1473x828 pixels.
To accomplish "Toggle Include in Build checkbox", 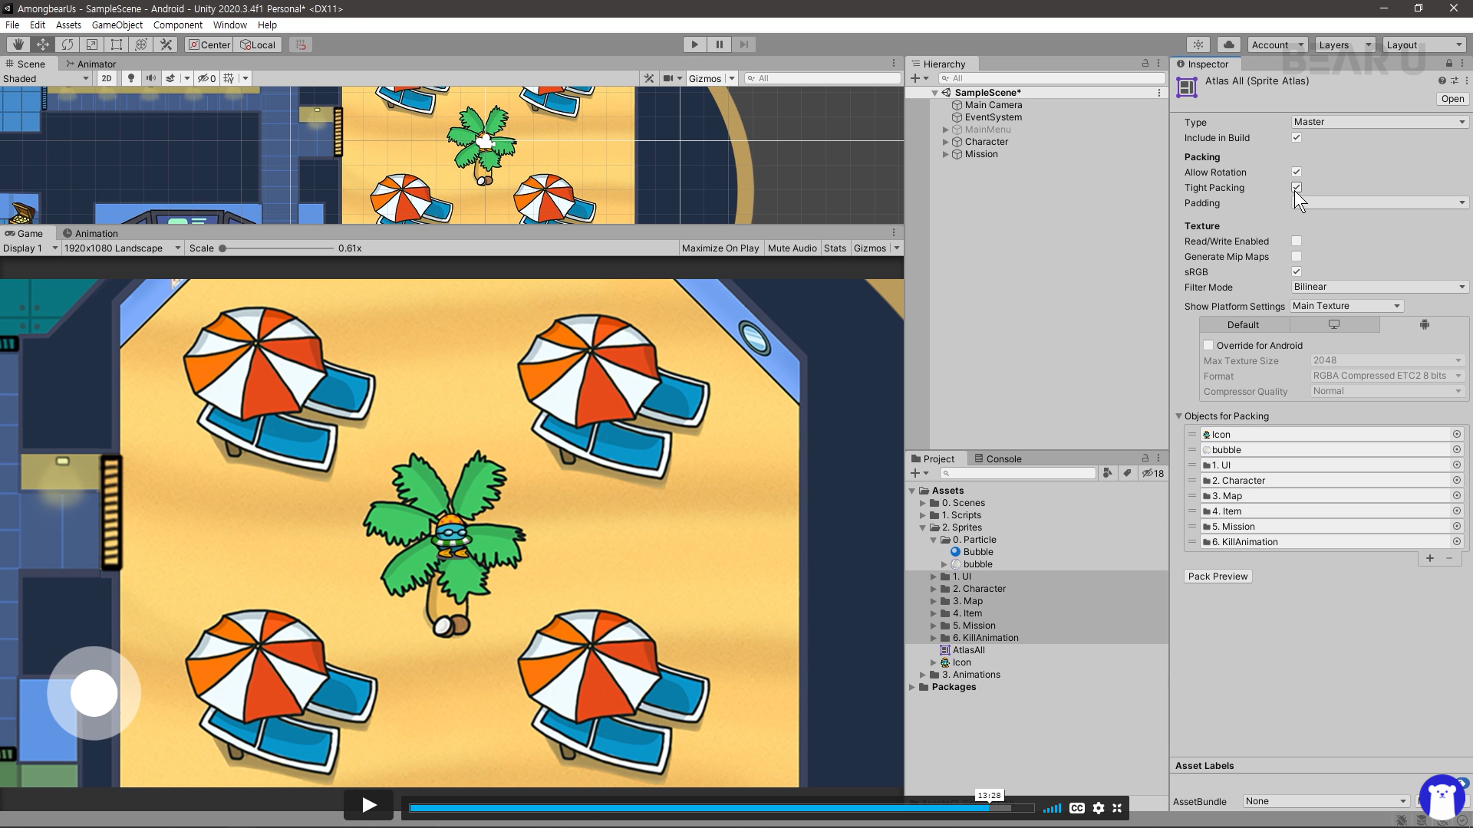I will (x=1297, y=138).
